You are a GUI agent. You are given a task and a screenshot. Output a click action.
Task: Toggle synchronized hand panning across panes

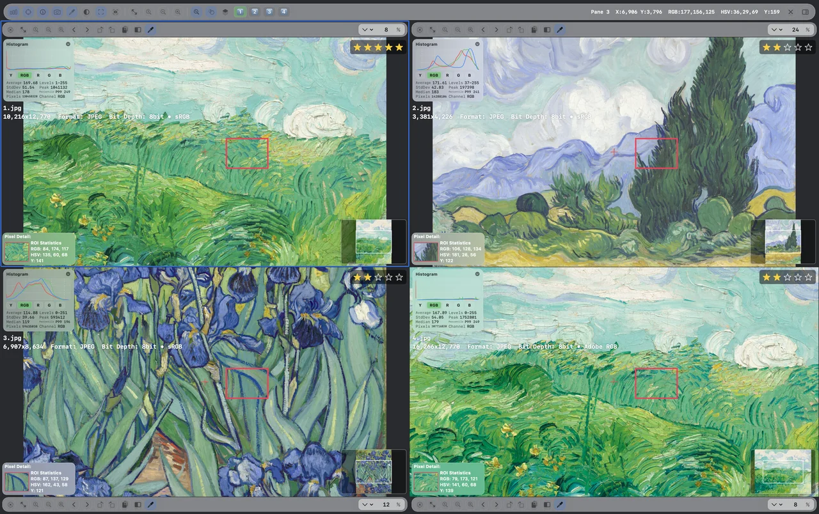(211, 12)
